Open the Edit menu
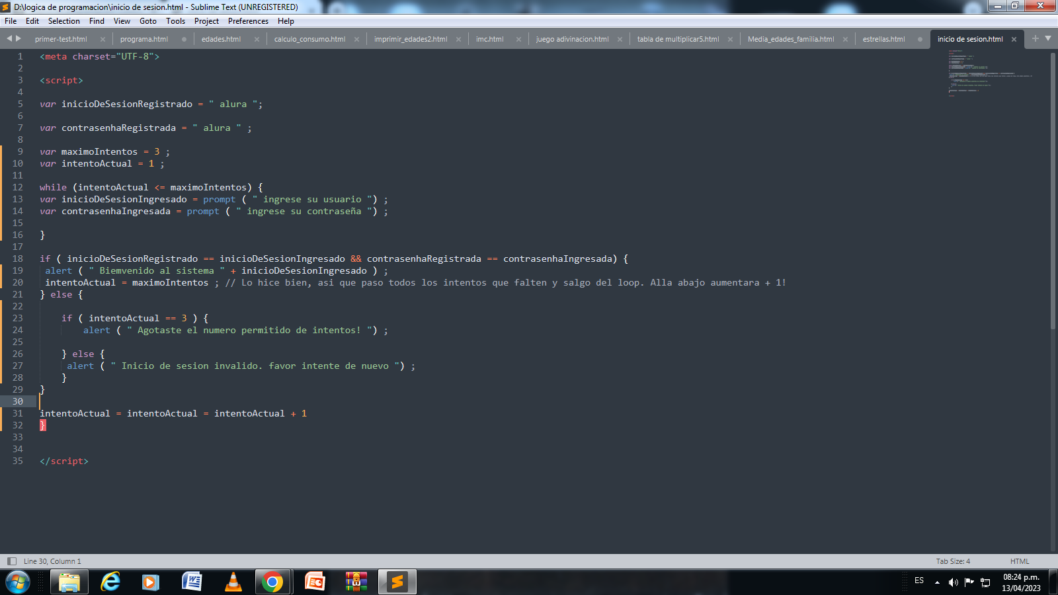The image size is (1058, 595). [x=32, y=21]
